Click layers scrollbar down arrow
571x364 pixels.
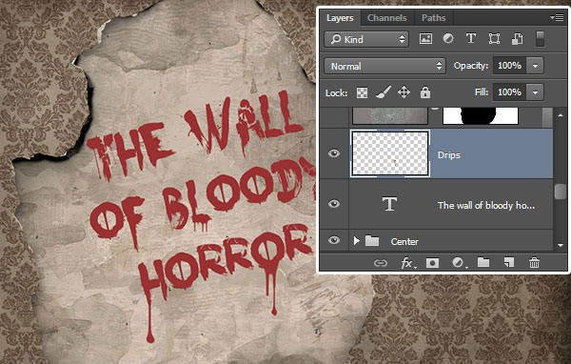coord(561,245)
